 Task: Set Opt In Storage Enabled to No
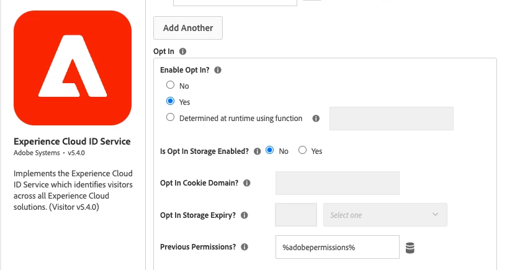[270, 150]
